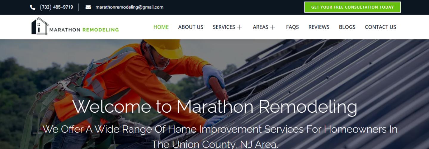
Task: Navigate to the FAQs page
Action: coord(292,27)
